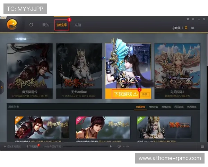This screenshot has height=167, width=208.
Task: Open the 御天降魔传 featured game card
Action: click(30, 71)
